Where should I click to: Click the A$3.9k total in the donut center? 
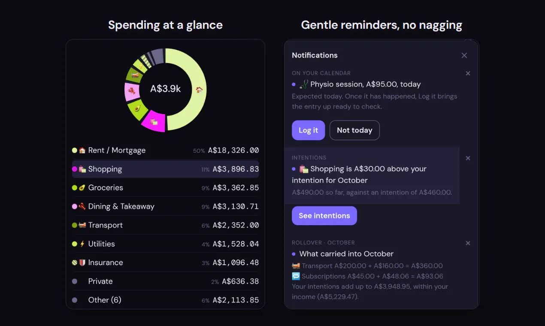pos(166,89)
